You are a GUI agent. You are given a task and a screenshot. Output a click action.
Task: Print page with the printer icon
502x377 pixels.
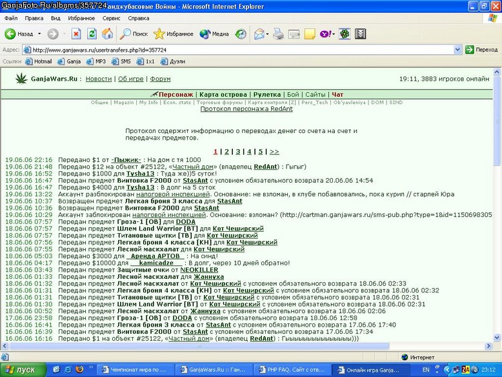pyautogui.click(x=278, y=34)
